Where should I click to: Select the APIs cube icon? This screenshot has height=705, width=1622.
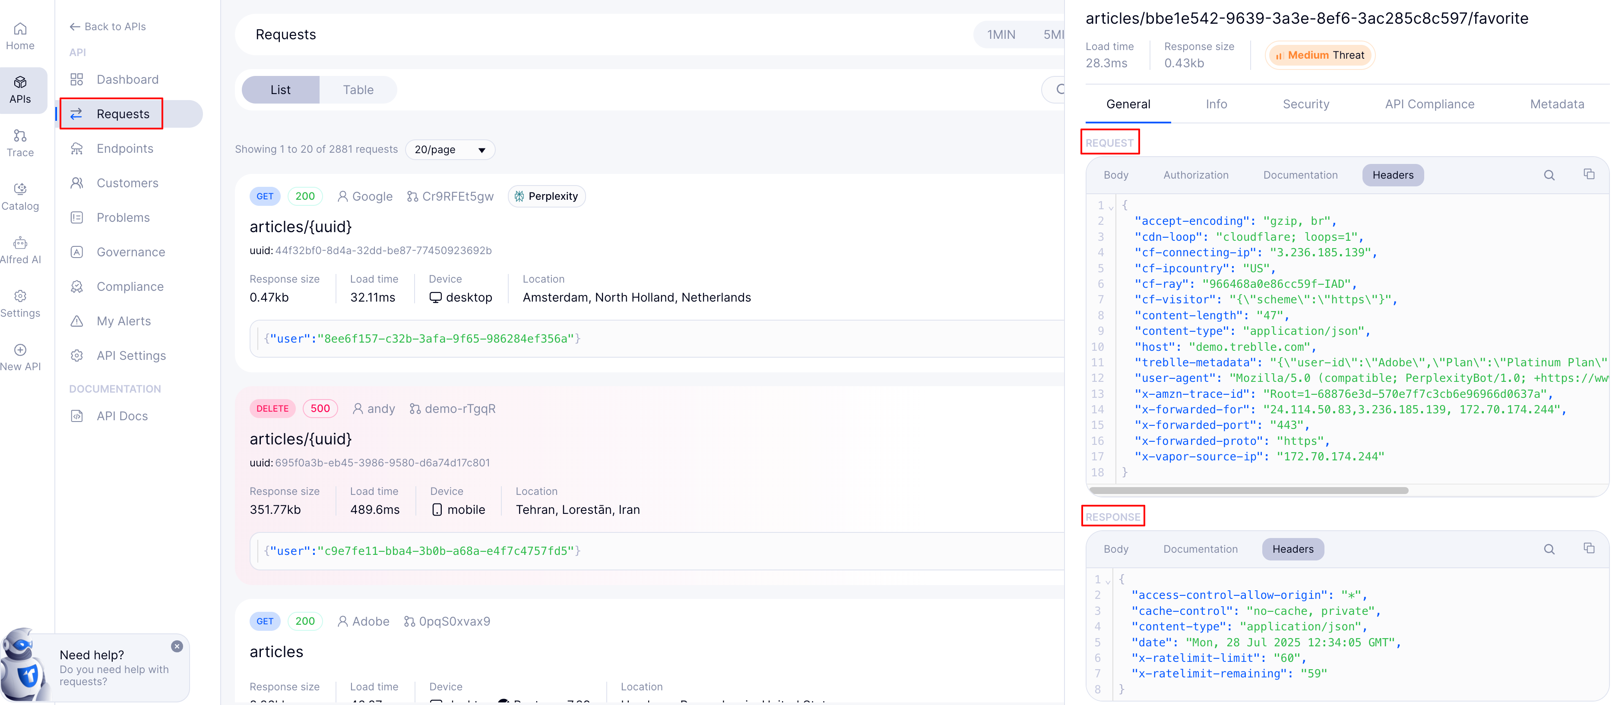tap(20, 82)
